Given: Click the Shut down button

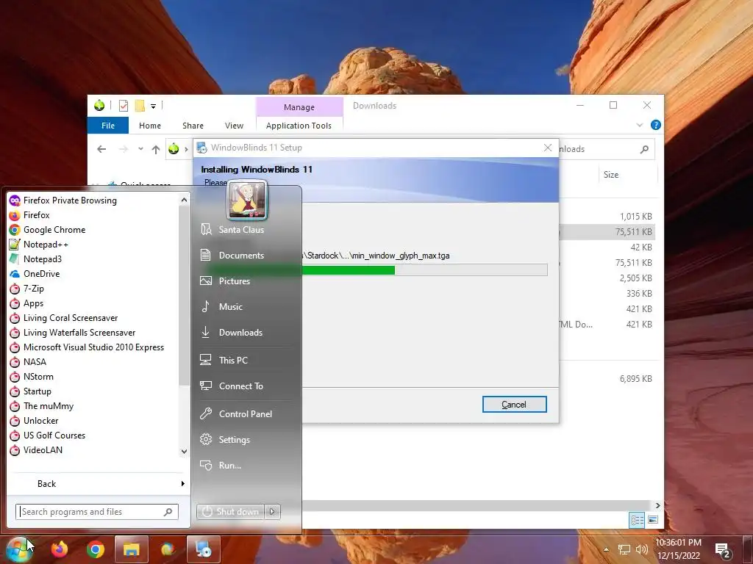Looking at the screenshot, I should [231, 512].
